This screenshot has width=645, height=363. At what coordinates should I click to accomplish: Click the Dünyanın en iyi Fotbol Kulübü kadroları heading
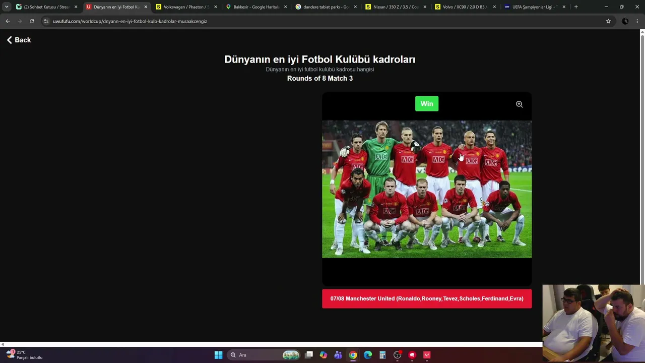click(x=320, y=59)
